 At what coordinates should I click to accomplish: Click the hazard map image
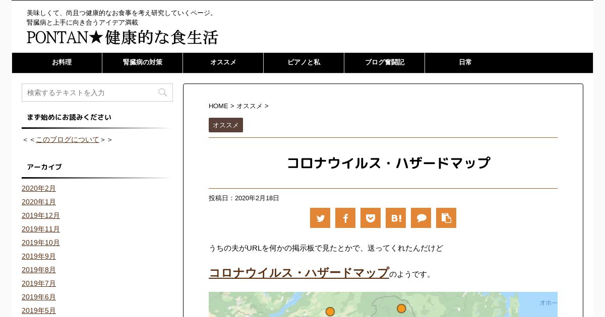coord(383,304)
